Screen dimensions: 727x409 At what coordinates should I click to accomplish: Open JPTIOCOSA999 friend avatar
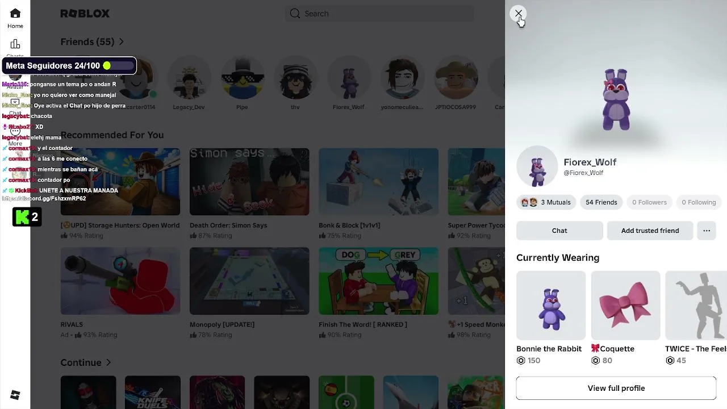tap(456, 78)
